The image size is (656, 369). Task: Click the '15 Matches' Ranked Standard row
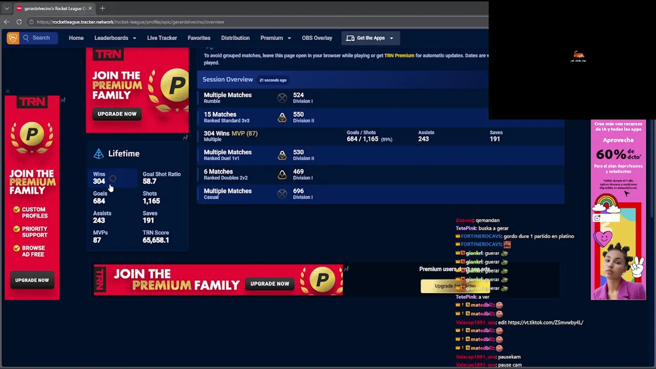pyautogui.click(x=380, y=117)
